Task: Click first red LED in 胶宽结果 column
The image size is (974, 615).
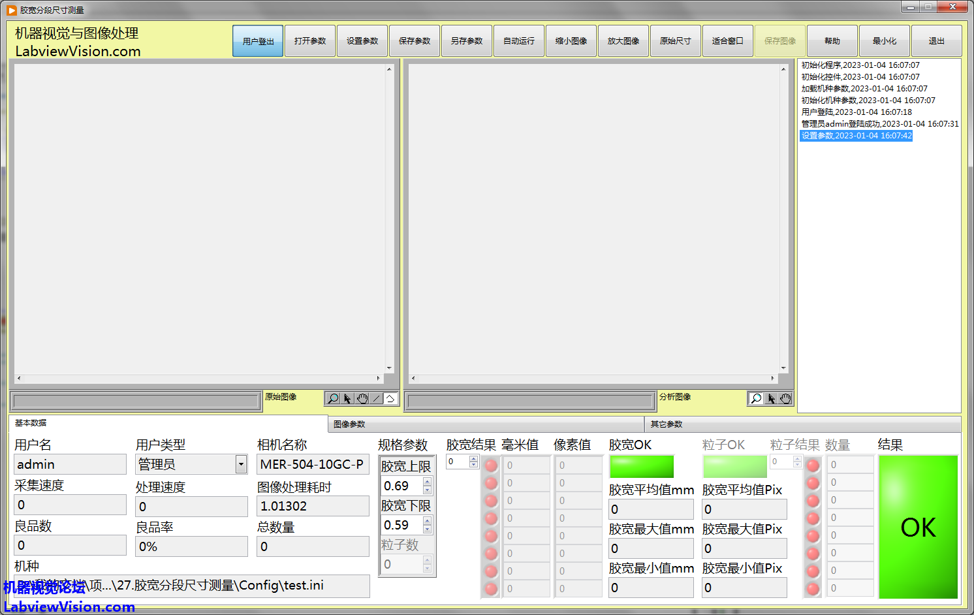Action: pyautogui.click(x=491, y=465)
